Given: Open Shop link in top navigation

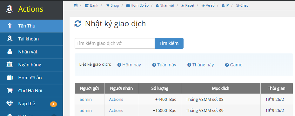Looking at the screenshot, I should click(112, 5).
